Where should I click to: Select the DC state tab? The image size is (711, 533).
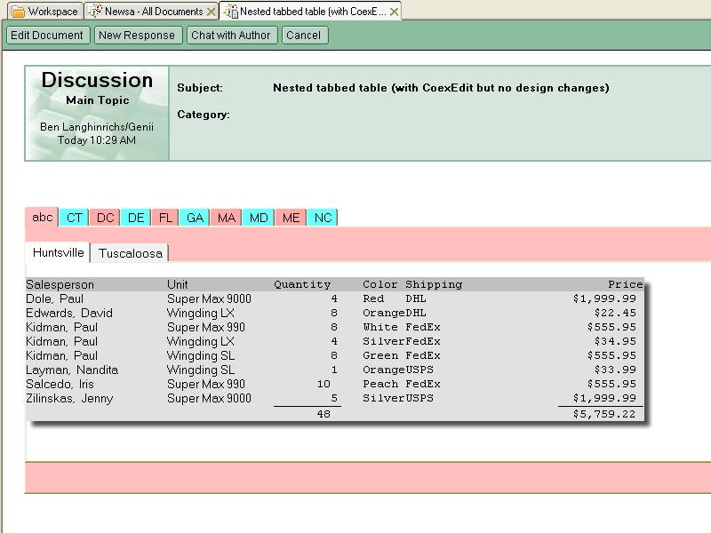105,218
